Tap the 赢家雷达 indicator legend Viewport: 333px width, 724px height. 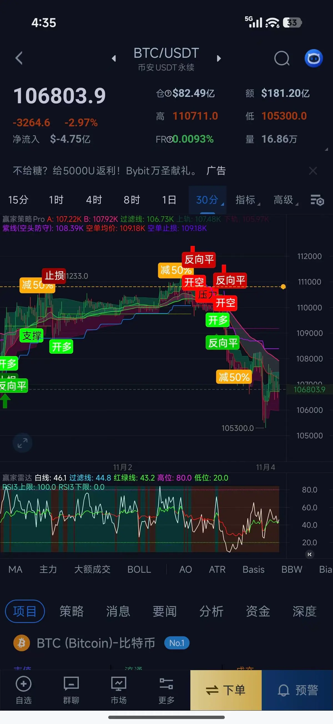tap(17, 478)
